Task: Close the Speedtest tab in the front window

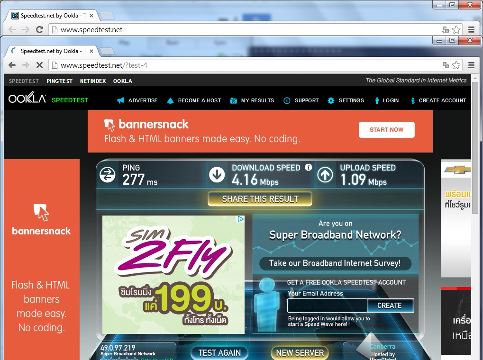Action: coord(91,51)
